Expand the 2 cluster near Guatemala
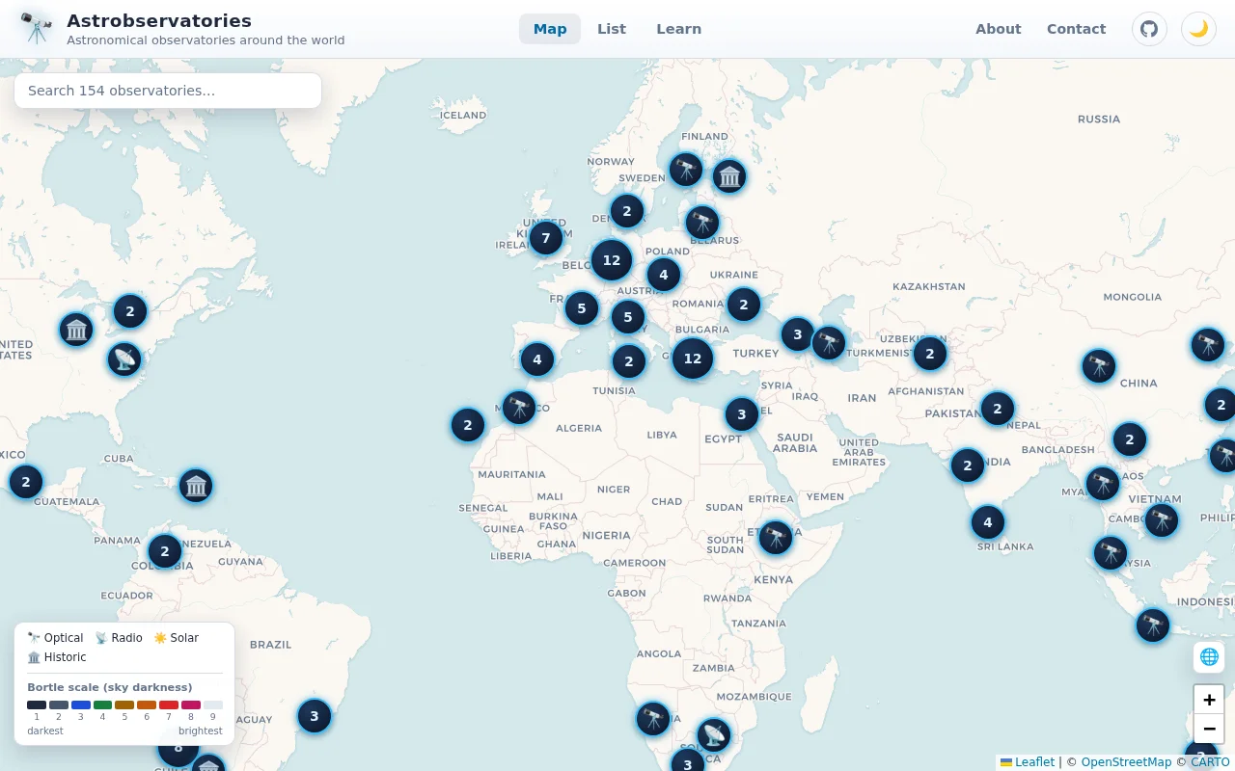Screen dimensions: 1235x771 (x=26, y=482)
